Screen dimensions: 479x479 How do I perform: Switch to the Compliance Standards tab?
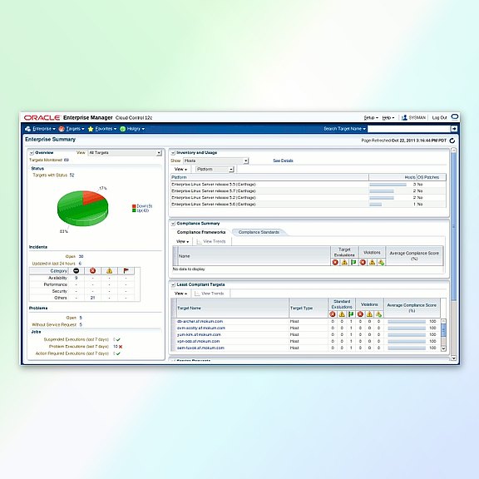pos(259,233)
